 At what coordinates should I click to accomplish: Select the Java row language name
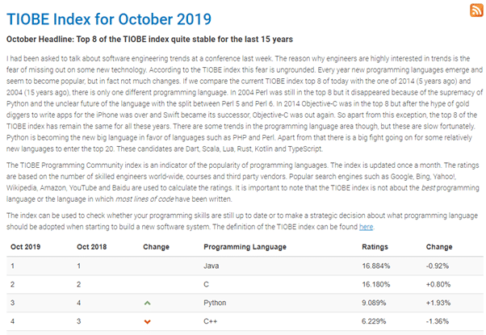(x=212, y=266)
